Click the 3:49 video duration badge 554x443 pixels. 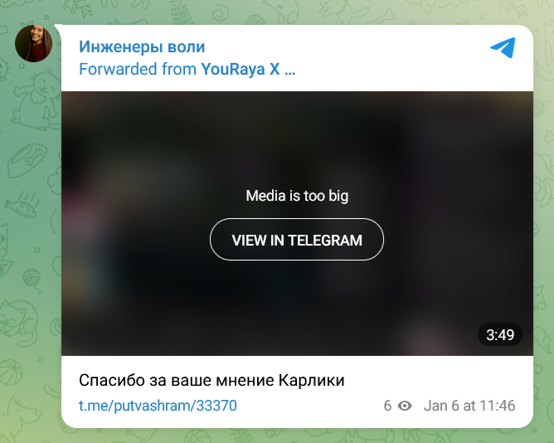(x=499, y=334)
